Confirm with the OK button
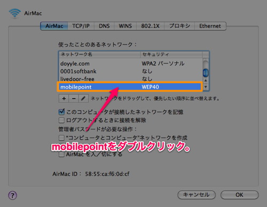Screen dimensions: 267x207 (239, 195)
